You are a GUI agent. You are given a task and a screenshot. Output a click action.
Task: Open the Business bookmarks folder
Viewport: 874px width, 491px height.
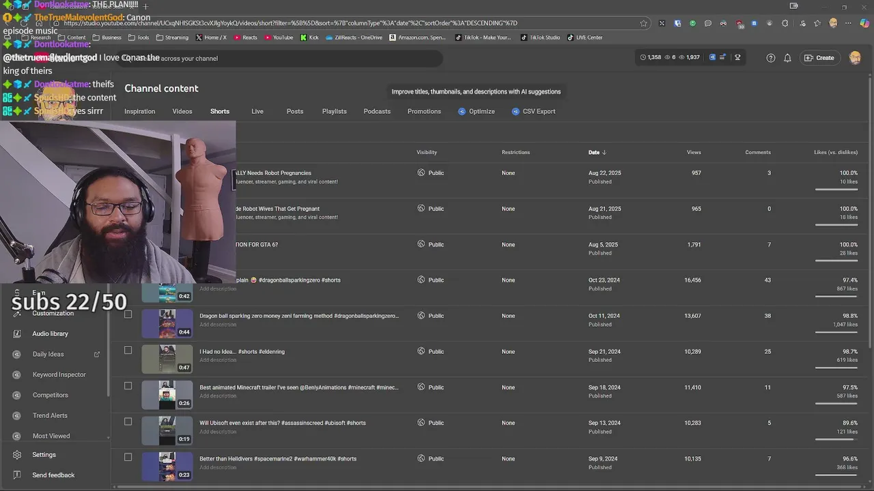click(x=107, y=38)
